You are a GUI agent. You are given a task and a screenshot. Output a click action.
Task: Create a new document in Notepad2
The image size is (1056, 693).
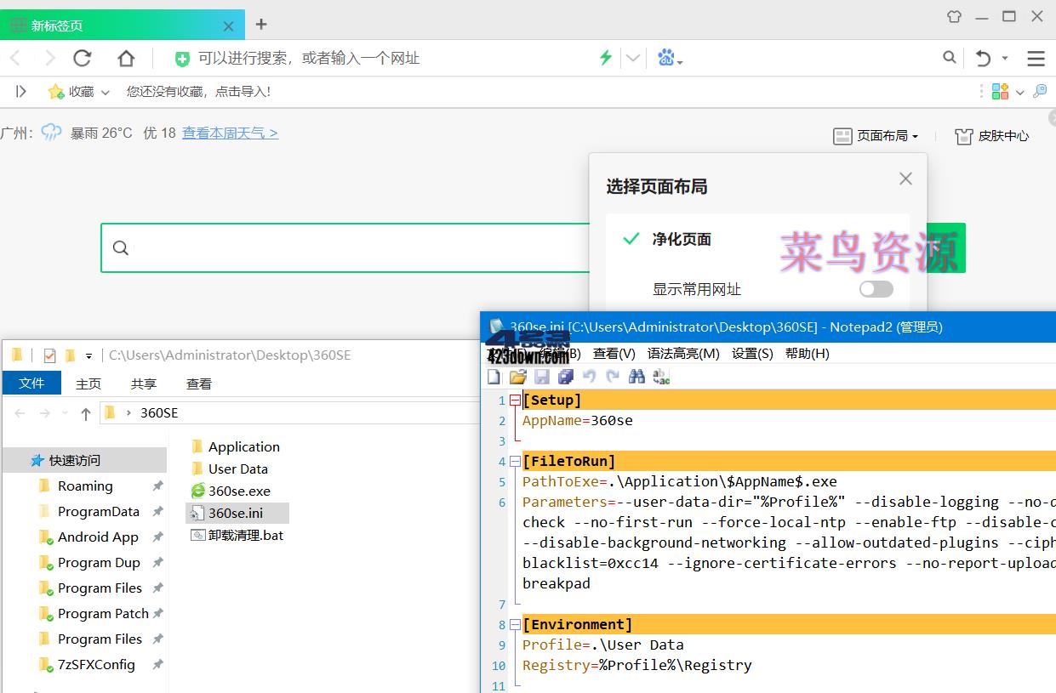(494, 377)
